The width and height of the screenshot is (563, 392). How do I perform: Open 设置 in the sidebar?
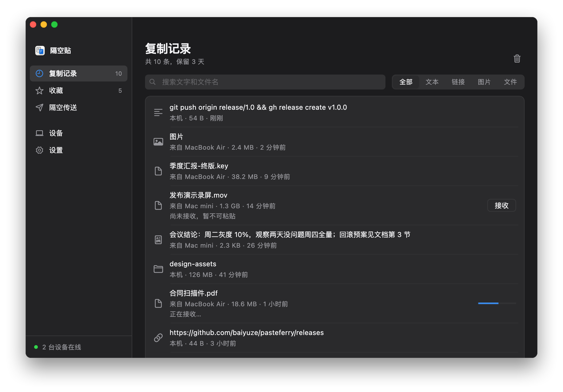(79, 150)
